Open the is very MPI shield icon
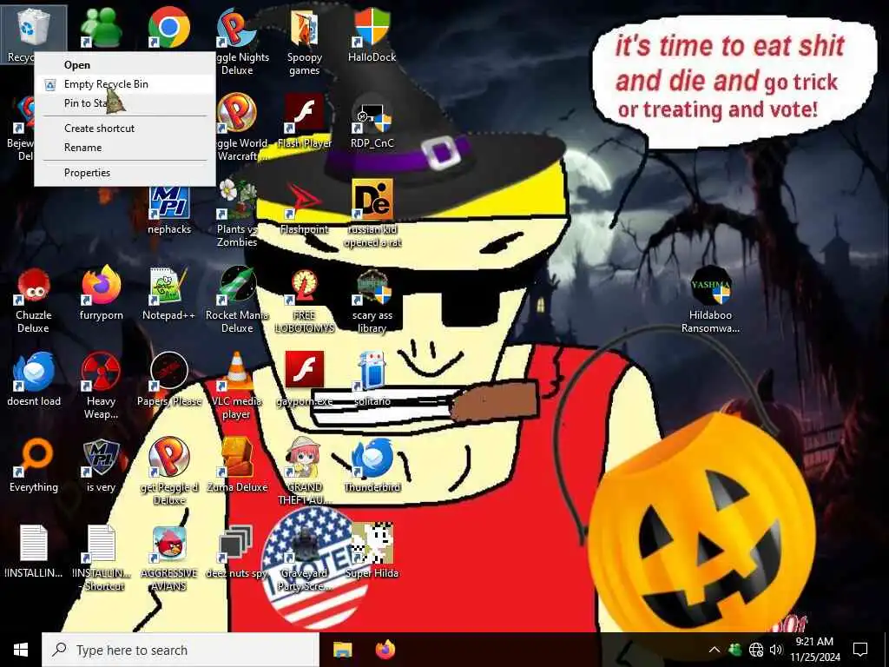 [x=101, y=466]
